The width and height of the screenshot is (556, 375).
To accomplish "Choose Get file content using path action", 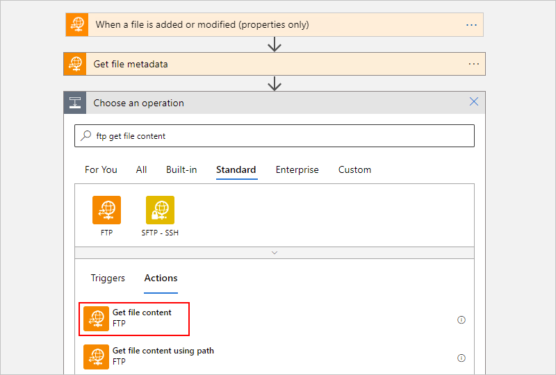I will 163,356.
